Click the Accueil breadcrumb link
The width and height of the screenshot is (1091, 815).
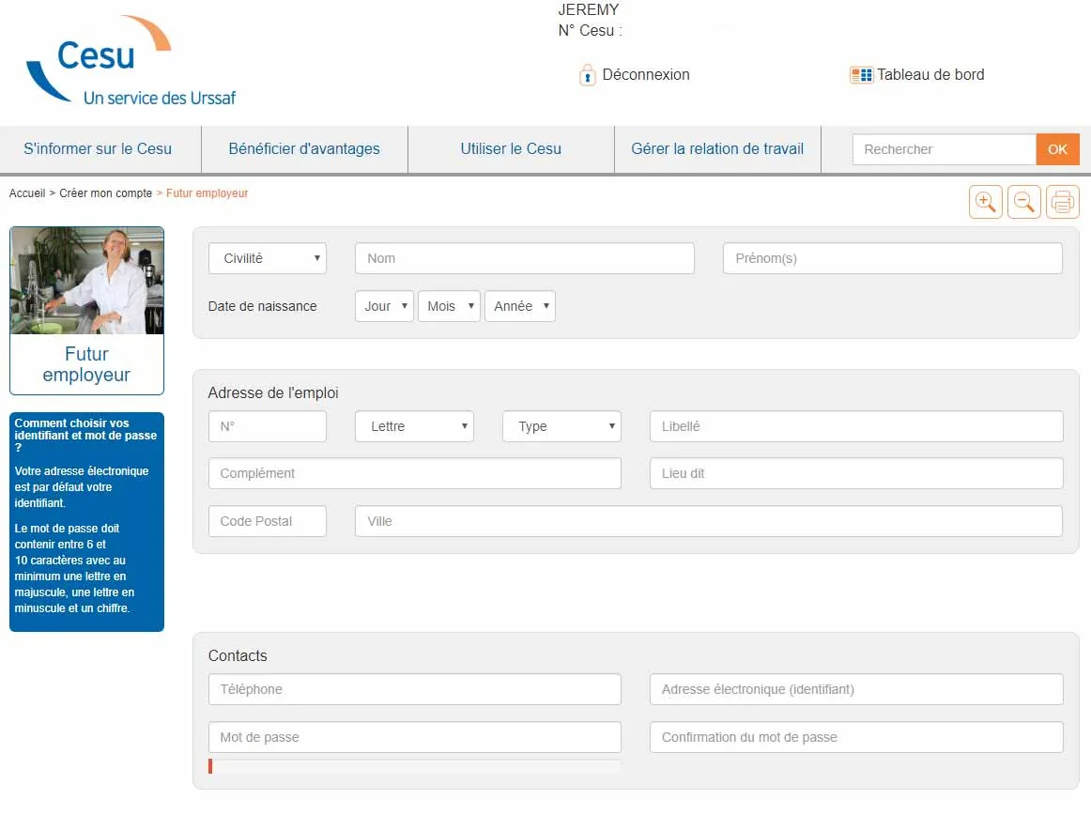pyautogui.click(x=27, y=192)
